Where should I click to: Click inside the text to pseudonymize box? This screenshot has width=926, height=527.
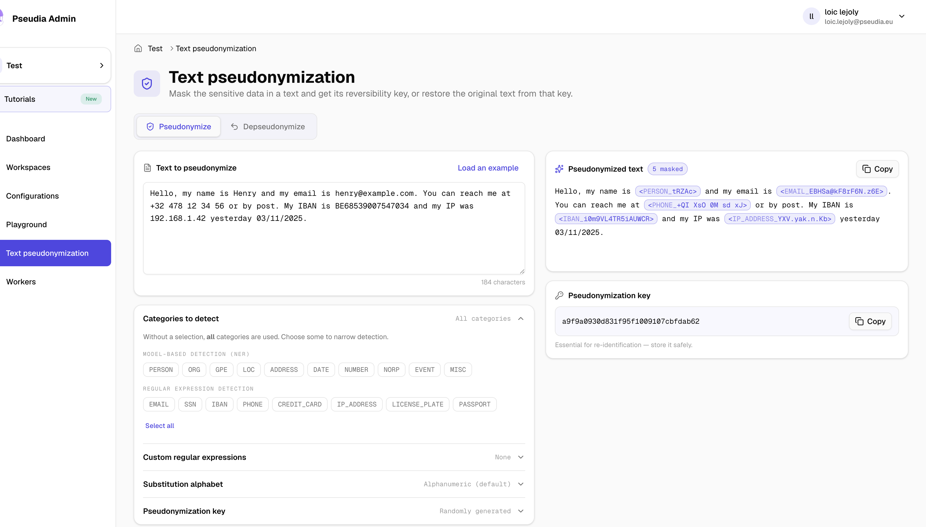334,228
